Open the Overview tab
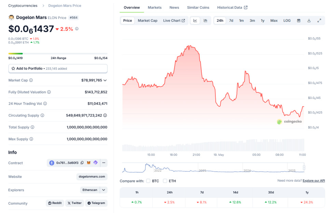Screen dimensions: 336x213 pyautogui.click(x=132, y=7)
